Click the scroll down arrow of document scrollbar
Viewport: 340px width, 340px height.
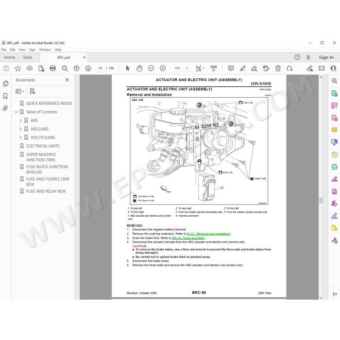pos(321,298)
